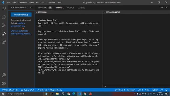This screenshot has width=170, height=96.
Task: Click the taskbar clock and date
Action: tap(160, 94)
